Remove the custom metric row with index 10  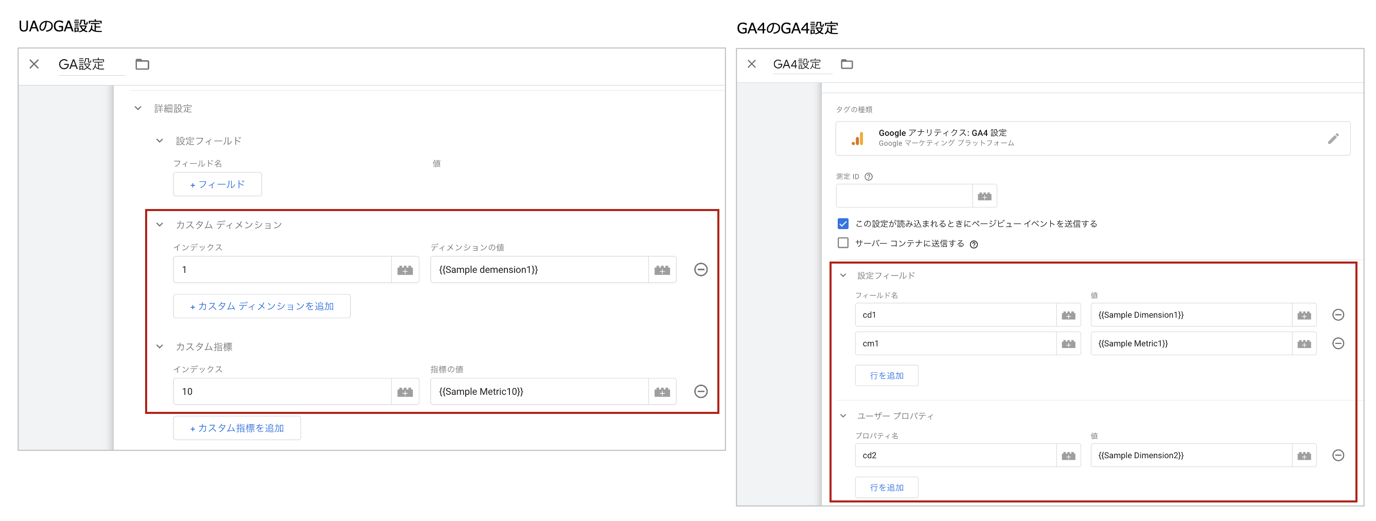(x=701, y=391)
